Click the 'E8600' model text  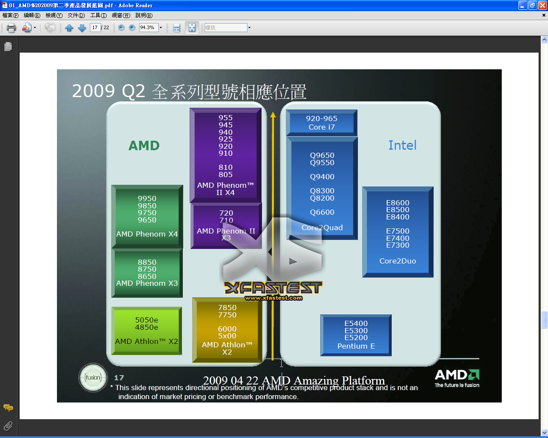(x=398, y=203)
